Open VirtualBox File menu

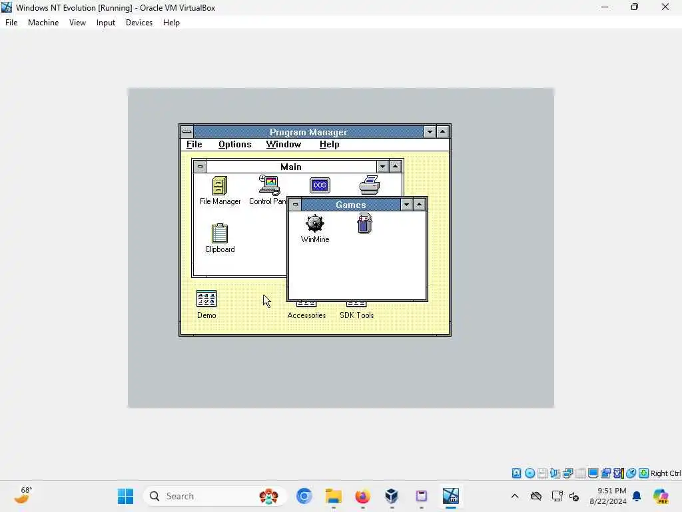pyautogui.click(x=11, y=23)
